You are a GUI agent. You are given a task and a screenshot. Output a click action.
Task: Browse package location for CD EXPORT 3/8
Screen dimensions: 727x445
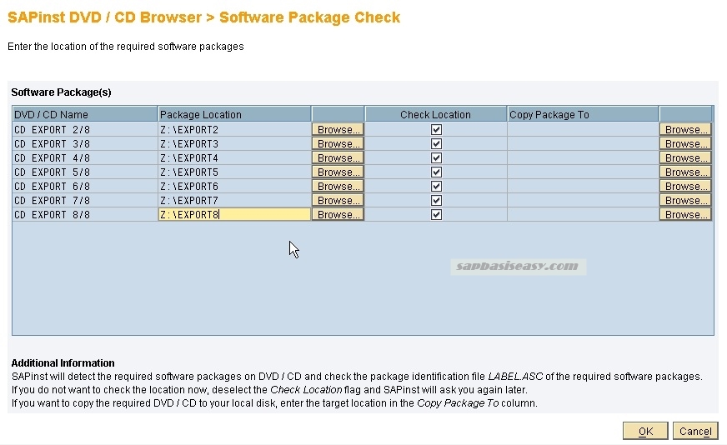point(338,143)
